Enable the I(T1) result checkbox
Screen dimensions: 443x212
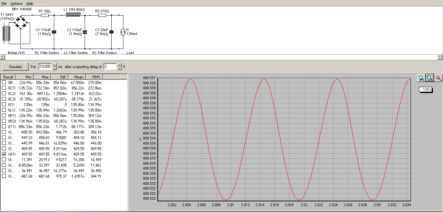4,126
